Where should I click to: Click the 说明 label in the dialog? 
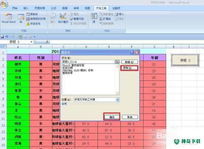[x=64, y=104]
